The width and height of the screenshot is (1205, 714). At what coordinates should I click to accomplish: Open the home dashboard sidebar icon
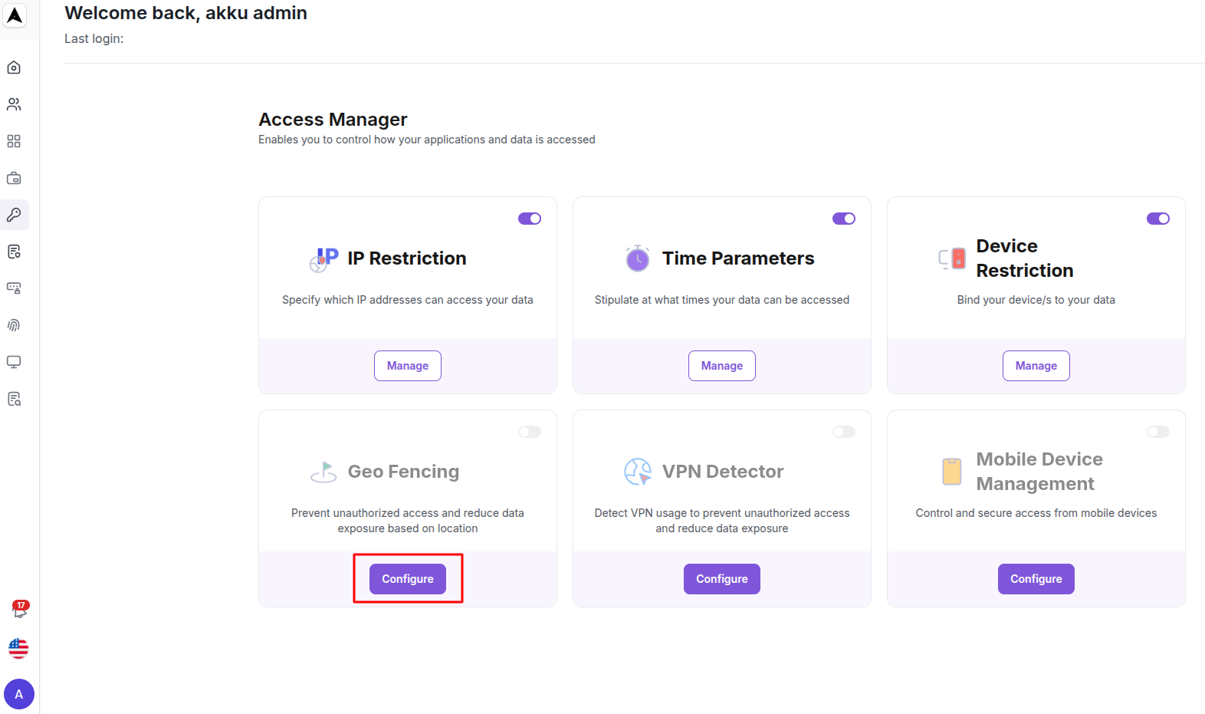14,67
